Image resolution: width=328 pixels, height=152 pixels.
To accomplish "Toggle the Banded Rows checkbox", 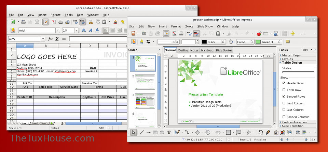I will tap(284, 97).
